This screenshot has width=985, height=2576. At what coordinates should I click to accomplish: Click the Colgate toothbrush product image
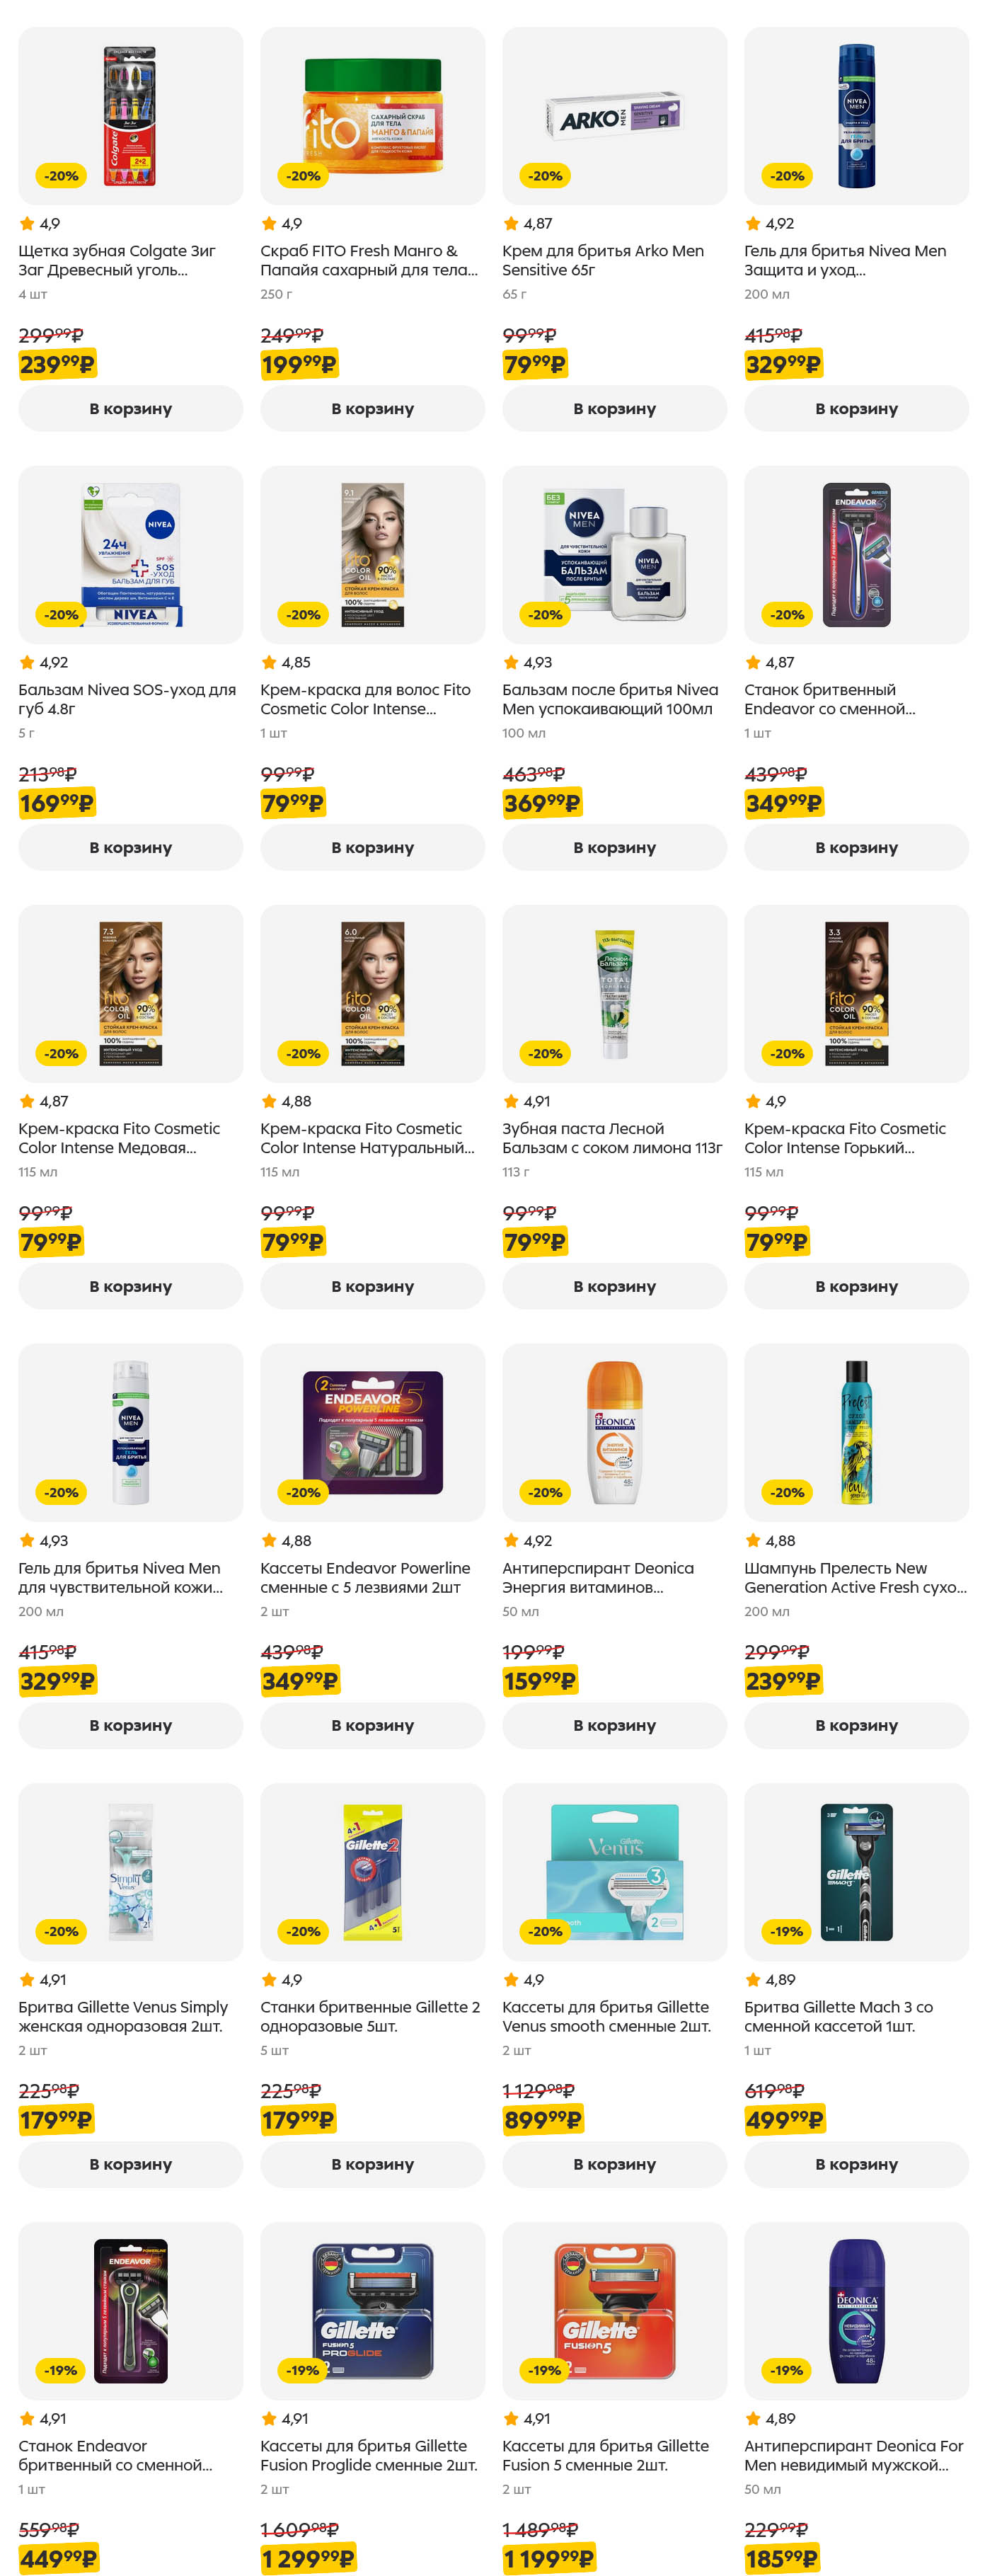130,116
